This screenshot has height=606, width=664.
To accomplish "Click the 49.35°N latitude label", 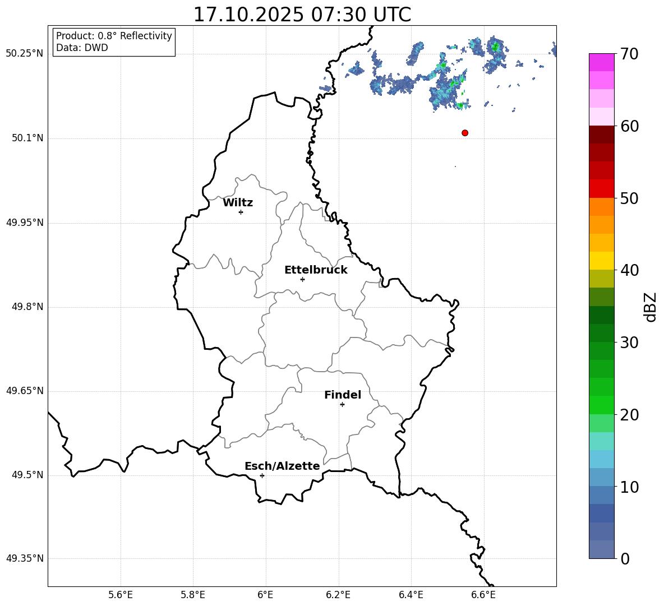I will (x=25, y=558).
